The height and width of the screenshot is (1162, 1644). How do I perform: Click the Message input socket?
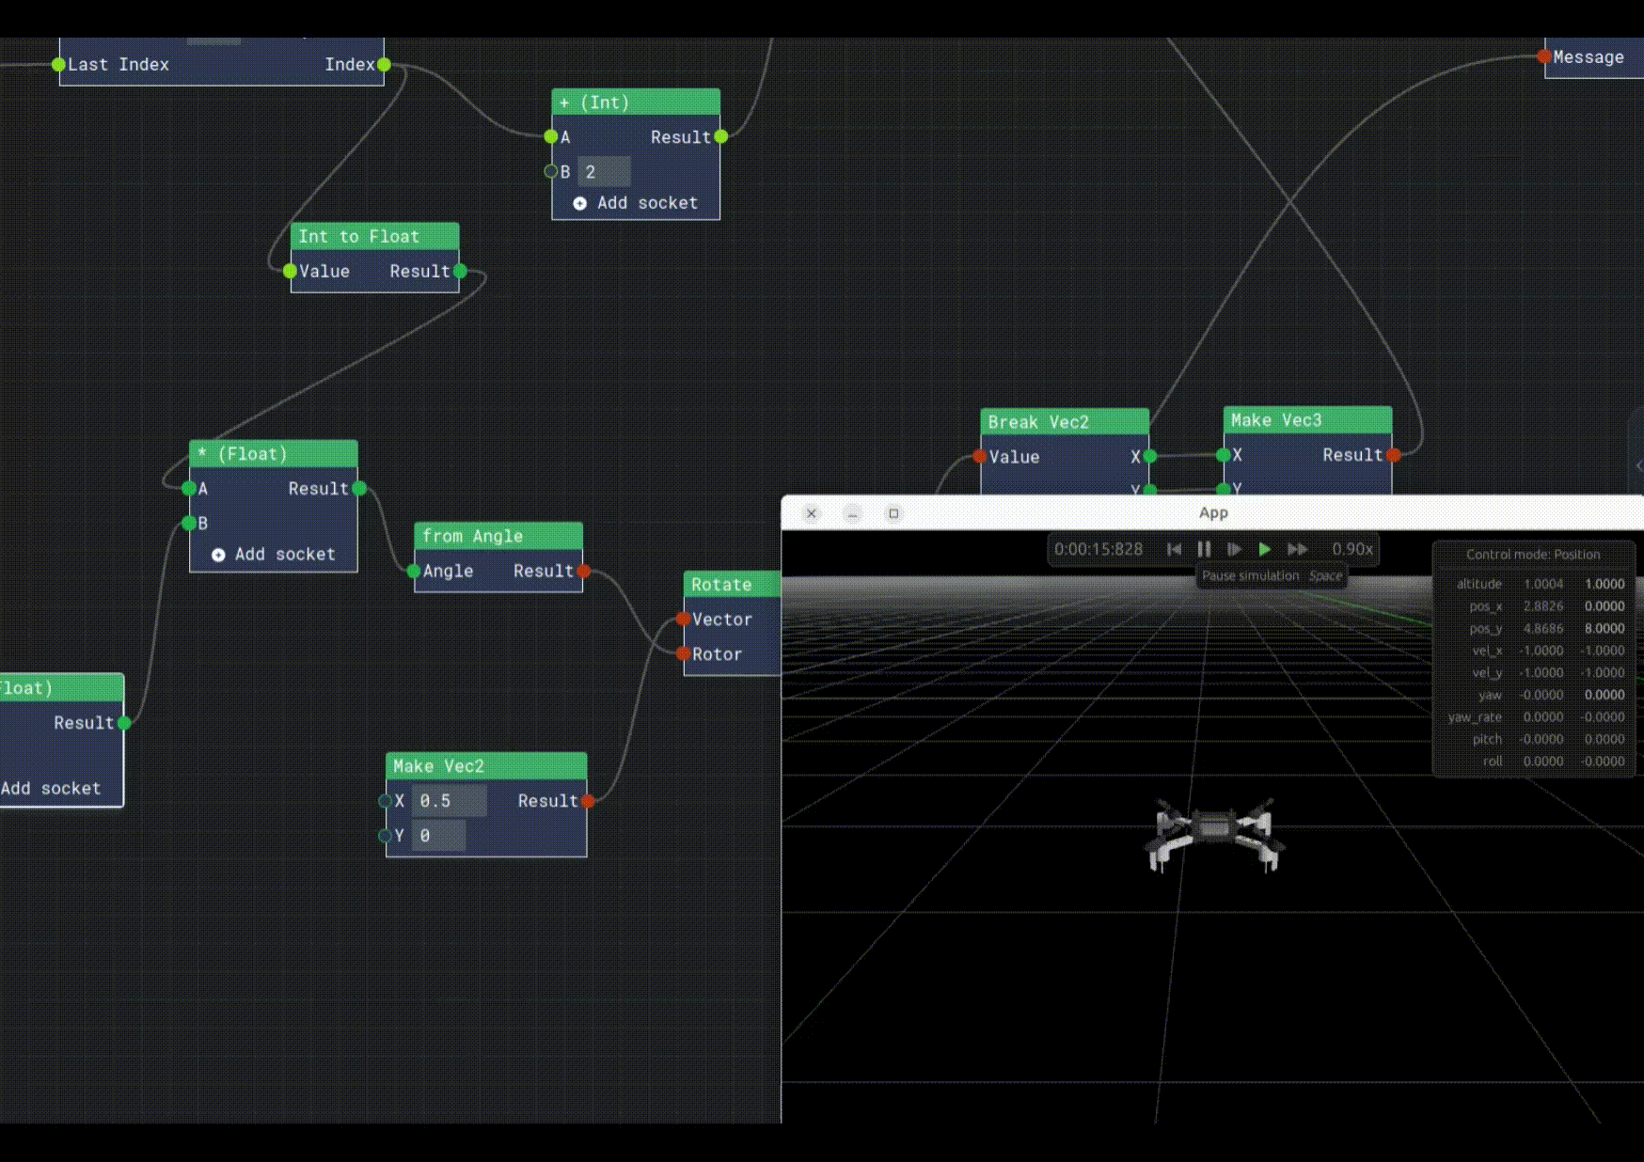point(1544,56)
